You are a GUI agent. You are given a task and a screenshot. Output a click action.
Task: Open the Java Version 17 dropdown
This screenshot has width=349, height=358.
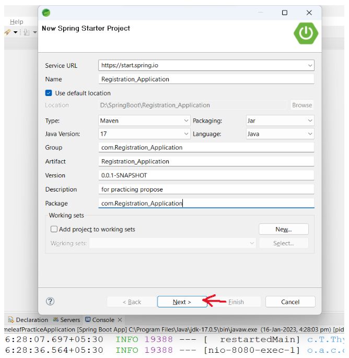187,134
